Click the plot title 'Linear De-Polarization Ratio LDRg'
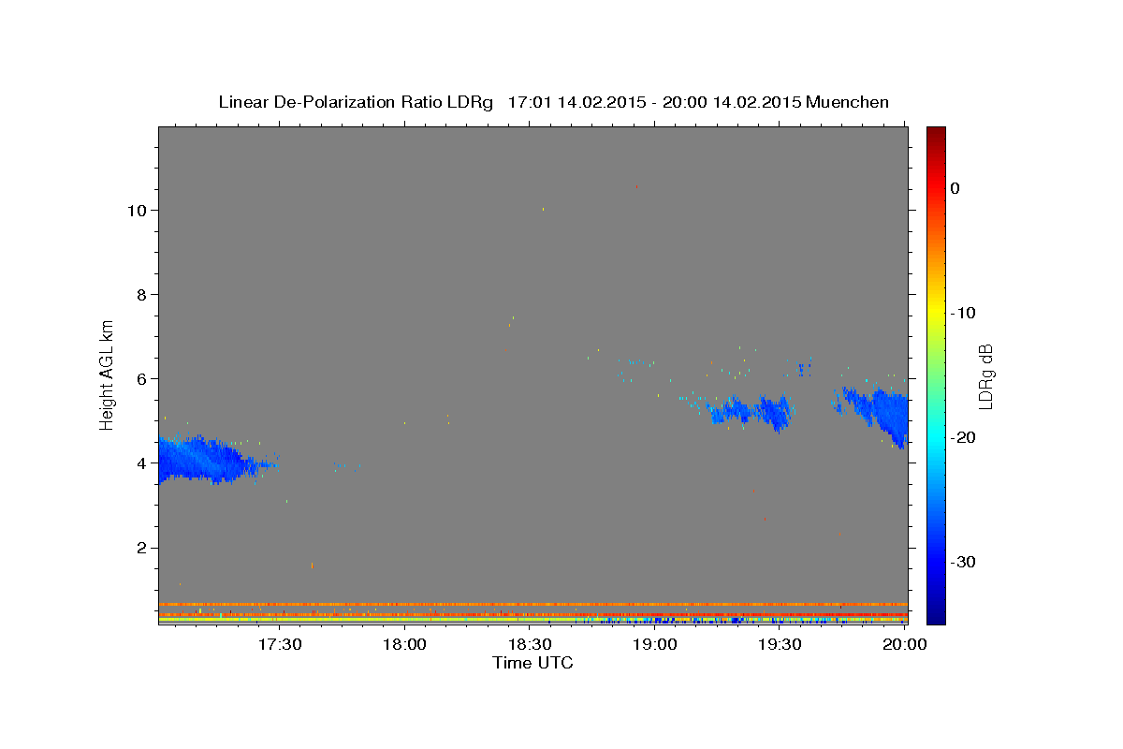The image size is (1123, 749). 356,102
